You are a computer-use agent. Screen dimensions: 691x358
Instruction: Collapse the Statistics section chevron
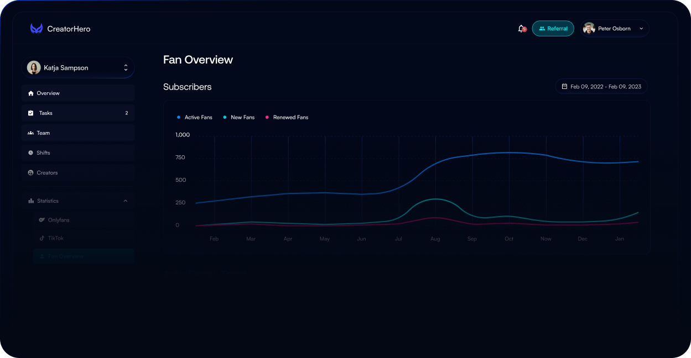click(126, 201)
